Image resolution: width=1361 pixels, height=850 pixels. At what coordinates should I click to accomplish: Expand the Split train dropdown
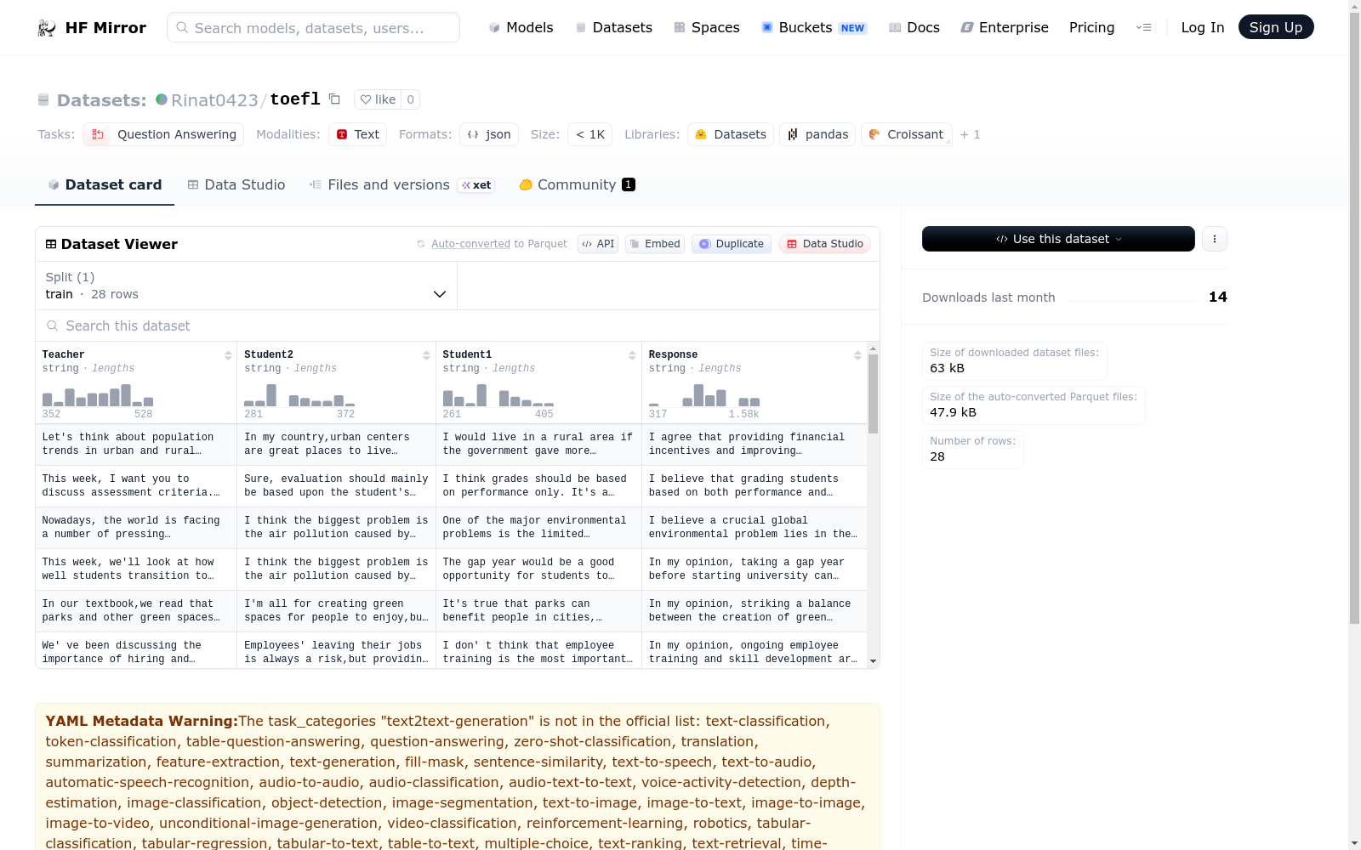(x=246, y=286)
